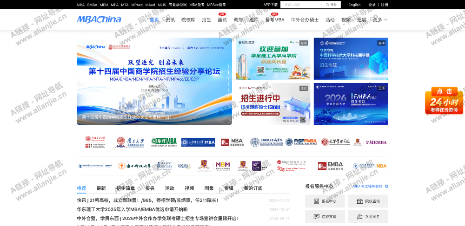Open the 备考MBA navigation item

(x=274, y=20)
